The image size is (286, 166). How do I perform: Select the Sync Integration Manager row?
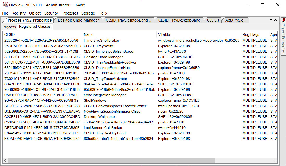140,95
